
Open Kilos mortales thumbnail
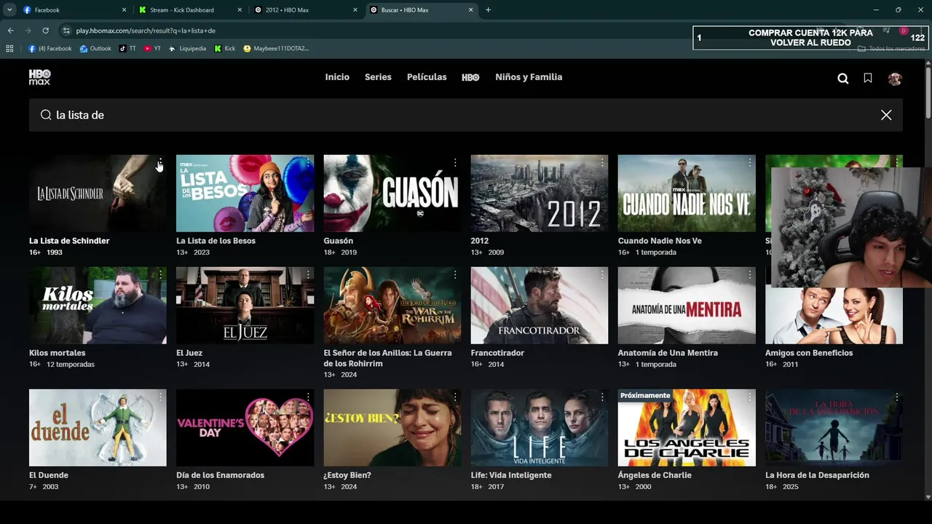pos(98,305)
